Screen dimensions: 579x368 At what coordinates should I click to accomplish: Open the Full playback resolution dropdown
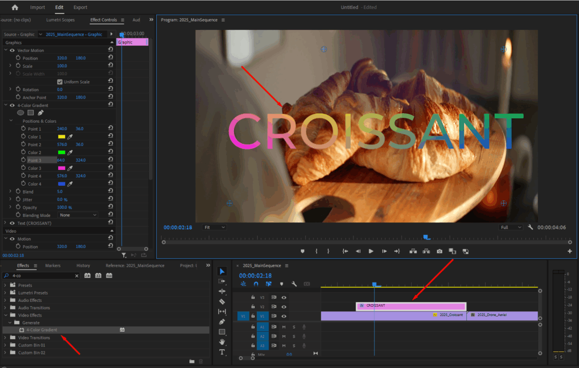[x=511, y=227]
